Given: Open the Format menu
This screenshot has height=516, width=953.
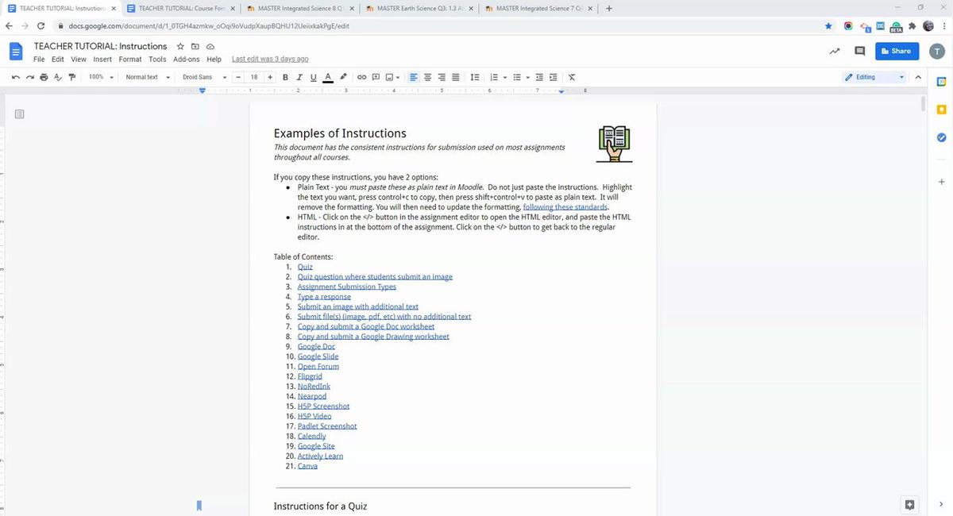Looking at the screenshot, I should pyautogui.click(x=130, y=59).
